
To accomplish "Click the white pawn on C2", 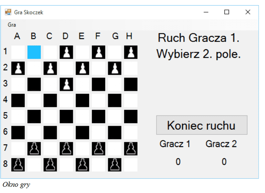I will coord(50,68).
